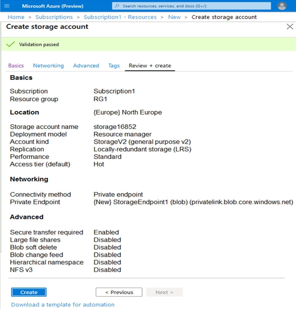Download a template for automation

[63, 305]
